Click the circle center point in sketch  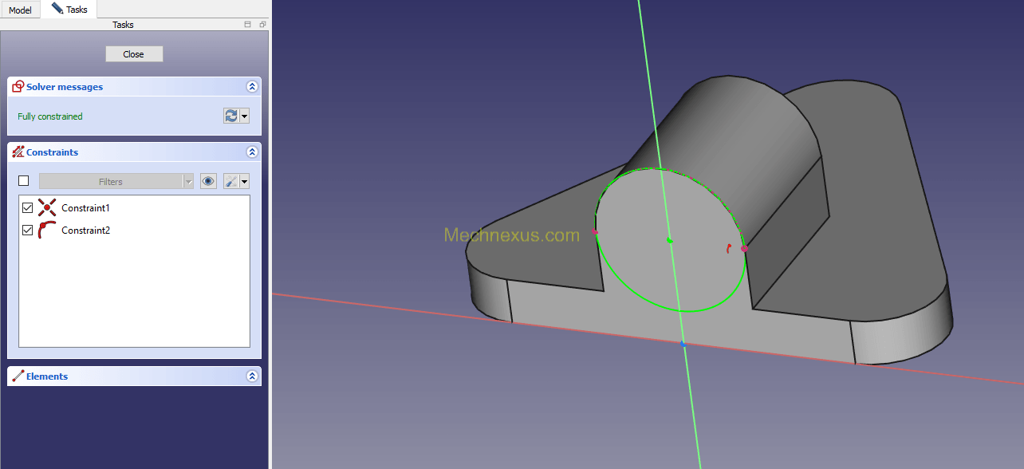(x=669, y=240)
